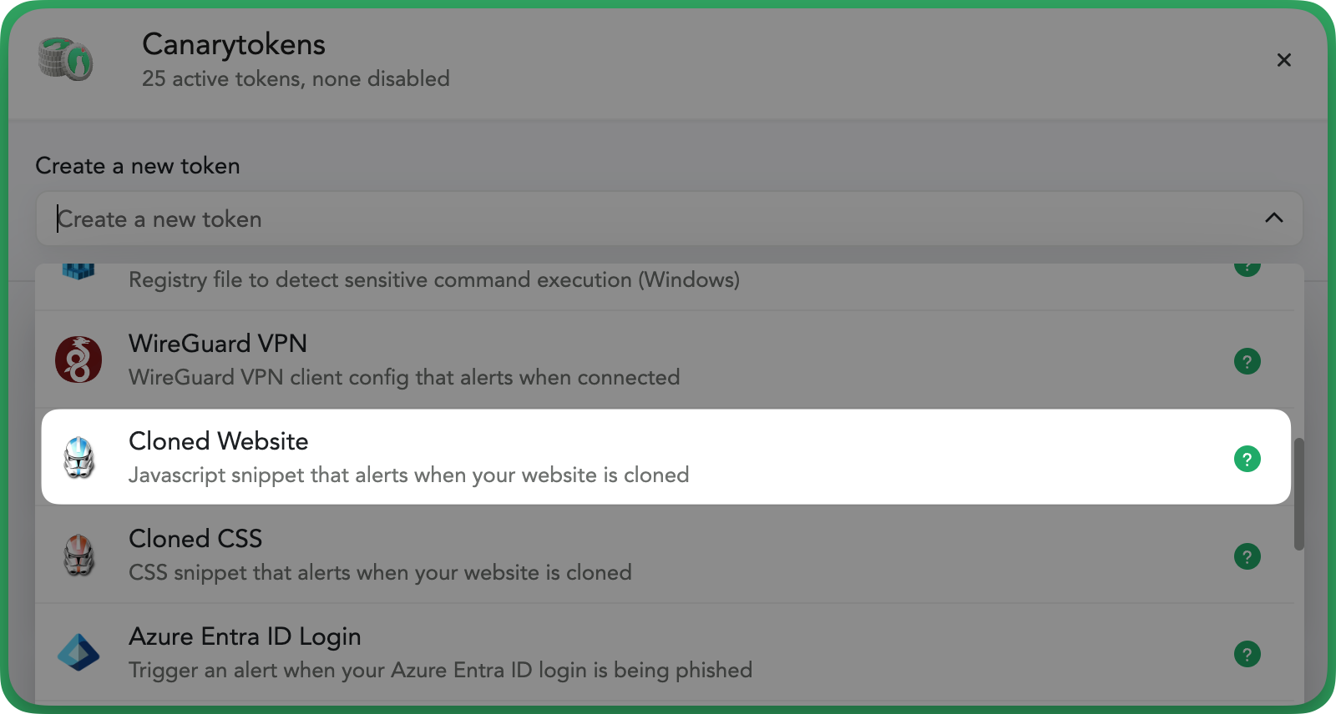Image resolution: width=1336 pixels, height=714 pixels.
Task: Close the Canarytokens dialog
Action: click(x=1284, y=60)
